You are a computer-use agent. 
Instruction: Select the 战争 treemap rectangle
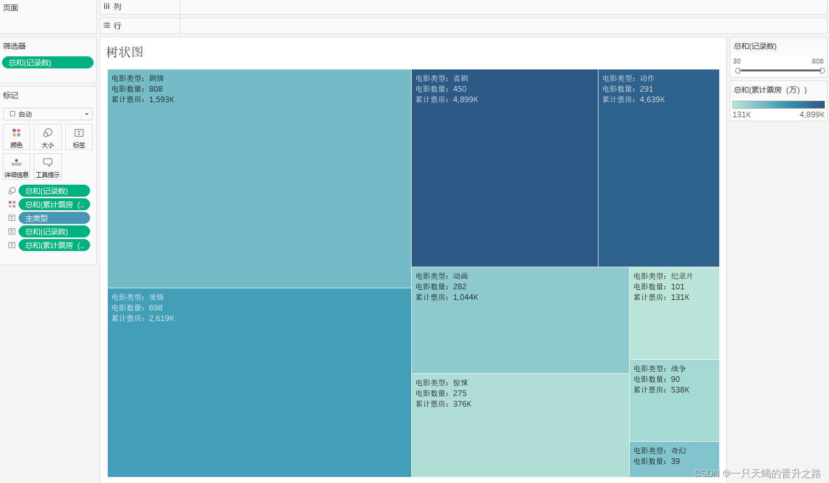674,400
